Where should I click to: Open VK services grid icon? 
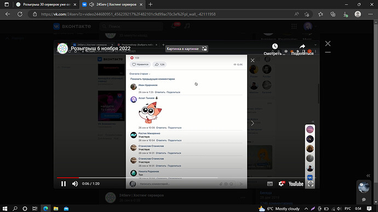pos(294,26)
